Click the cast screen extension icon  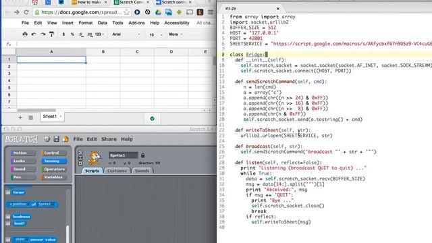pos(190,12)
